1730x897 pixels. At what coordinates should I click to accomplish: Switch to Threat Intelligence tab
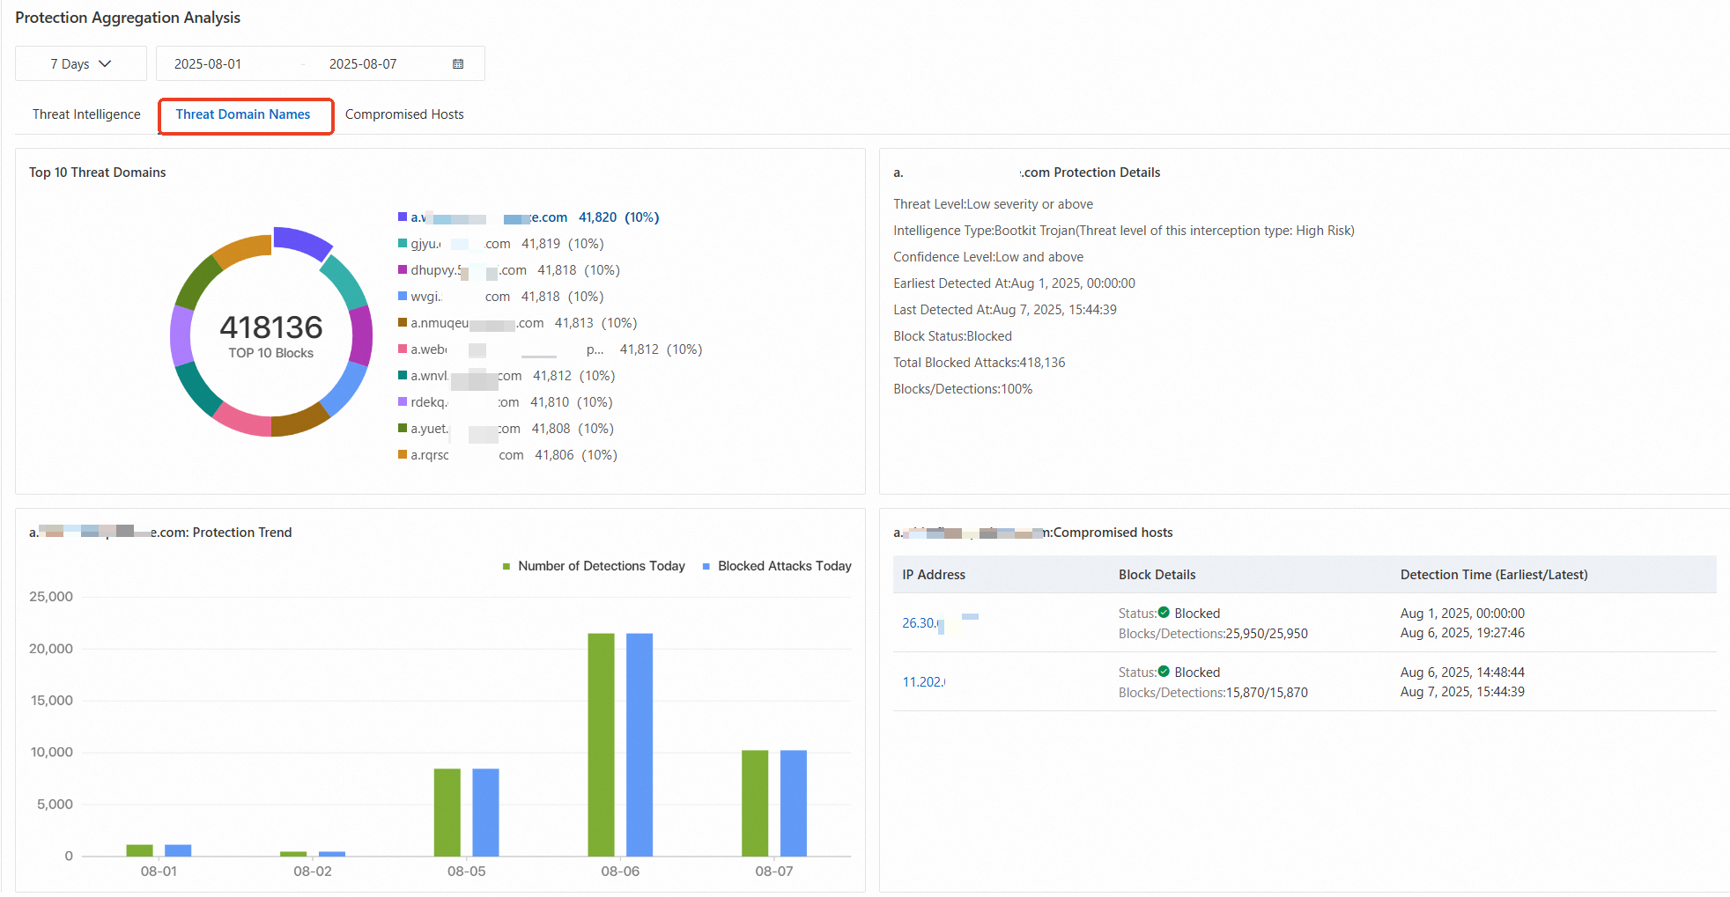[x=86, y=114]
